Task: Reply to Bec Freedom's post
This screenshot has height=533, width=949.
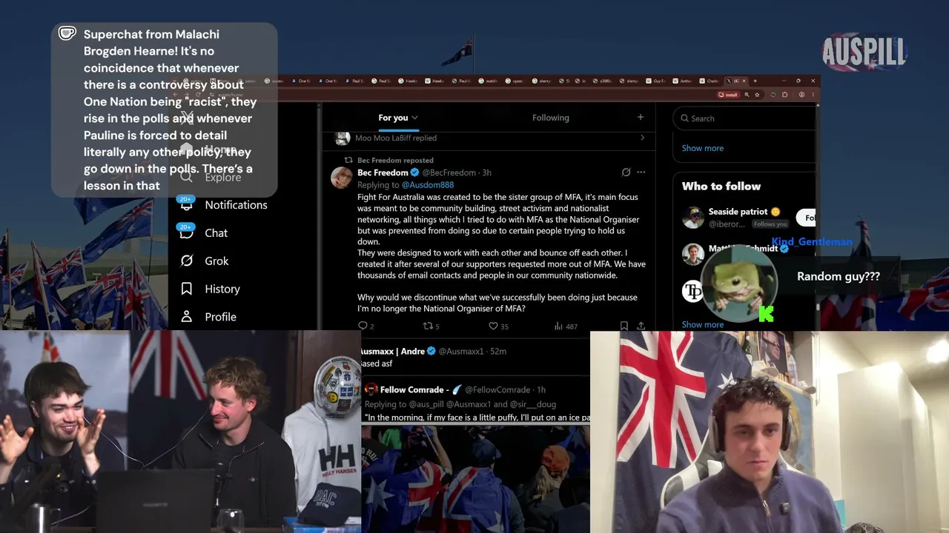Action: click(x=363, y=326)
